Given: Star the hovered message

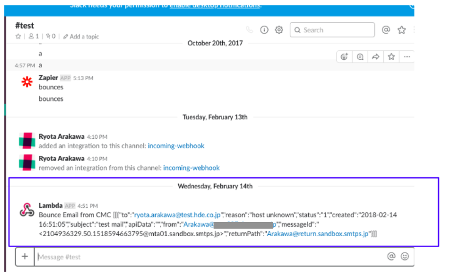Looking at the screenshot, I should 391,57.
